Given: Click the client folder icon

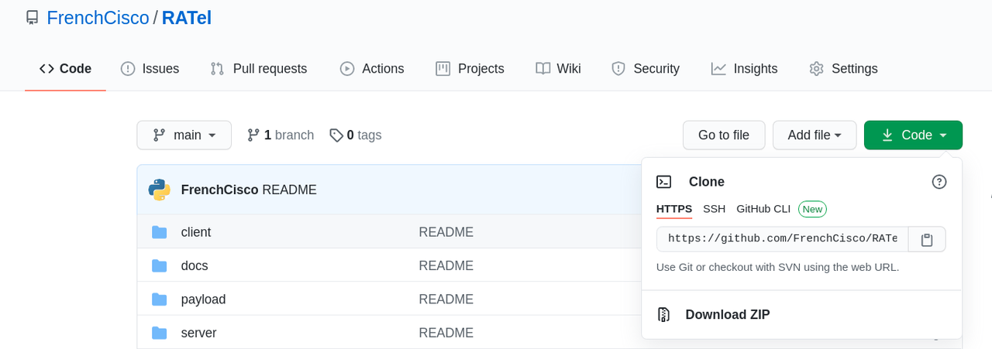Looking at the screenshot, I should [160, 232].
